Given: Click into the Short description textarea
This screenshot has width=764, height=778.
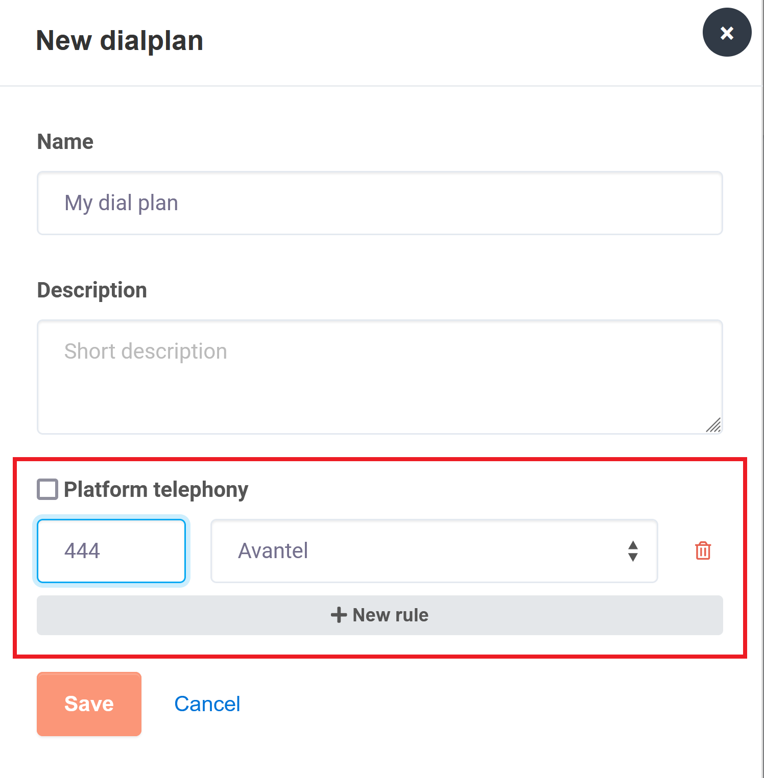Looking at the screenshot, I should (380, 377).
